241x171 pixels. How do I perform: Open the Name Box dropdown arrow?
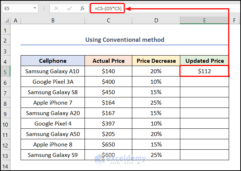click(x=35, y=8)
